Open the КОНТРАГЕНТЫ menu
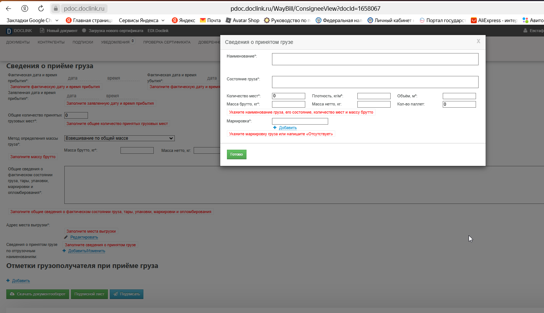The image size is (544, 313). 51,42
